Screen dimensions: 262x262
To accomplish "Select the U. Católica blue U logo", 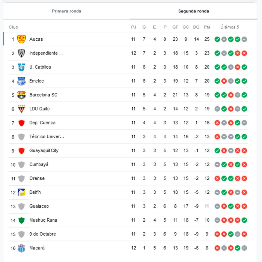I will [21, 67].
